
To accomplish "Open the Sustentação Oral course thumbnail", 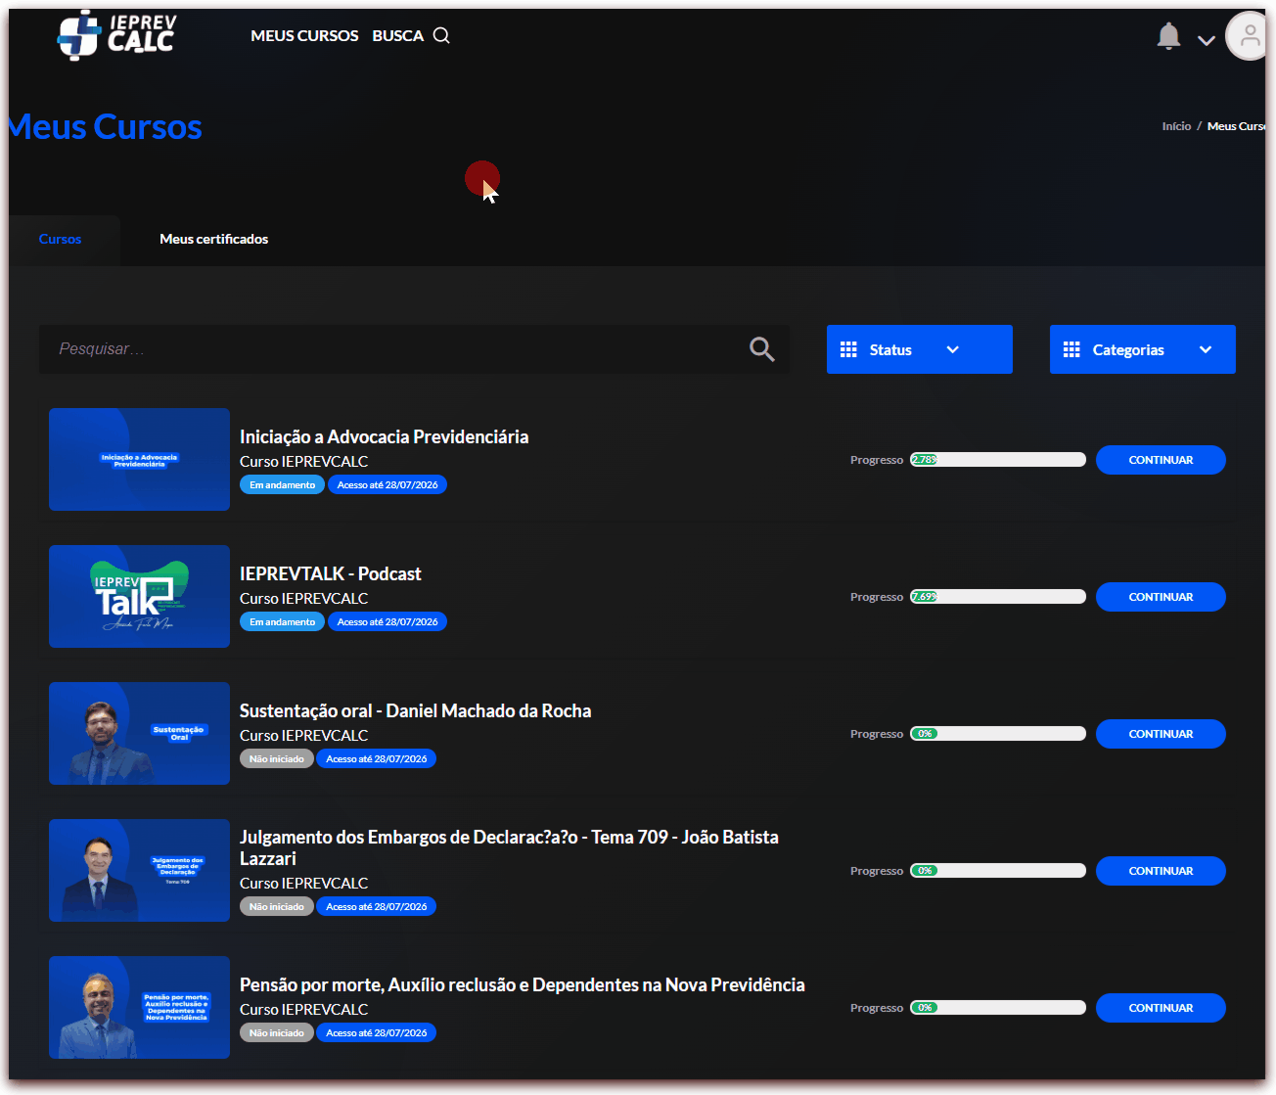I will (139, 733).
